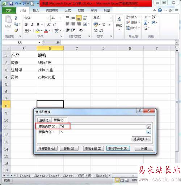This screenshot has height=185, width=181.
Task: Open the font name dropdown
Action: 49,18
